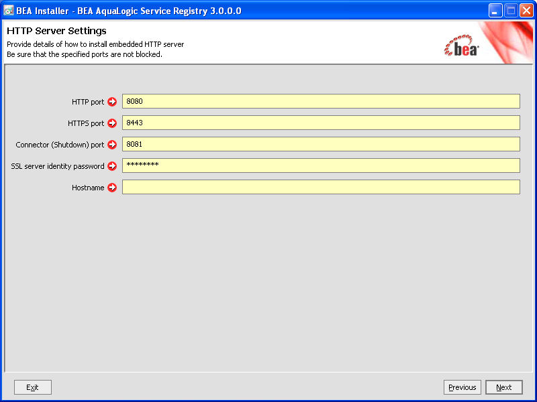The height and width of the screenshot is (402, 537).
Task: Click the 'Be sure that the specified ports' note
Action: (x=85, y=54)
